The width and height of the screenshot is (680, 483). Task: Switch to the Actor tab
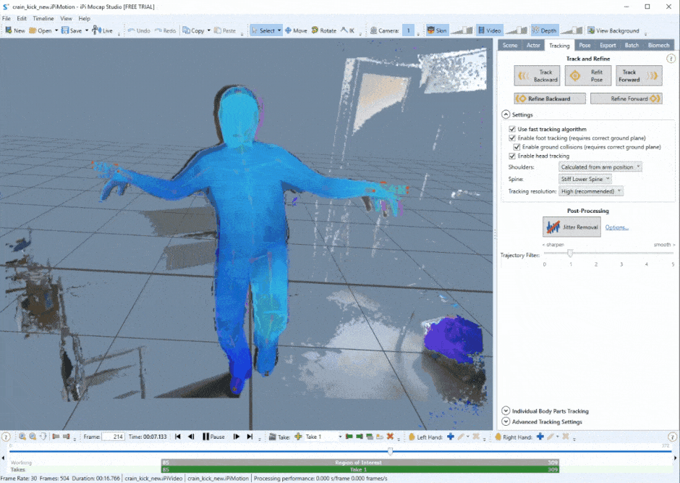click(x=533, y=45)
